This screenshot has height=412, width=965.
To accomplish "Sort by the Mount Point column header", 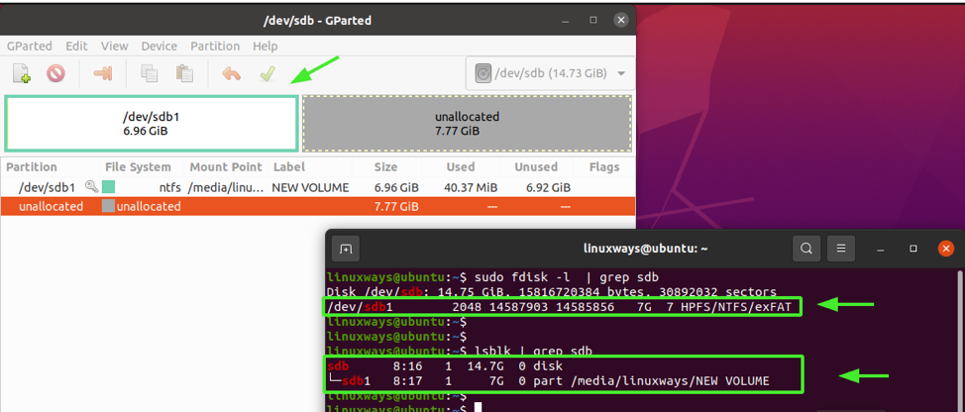I will [227, 167].
